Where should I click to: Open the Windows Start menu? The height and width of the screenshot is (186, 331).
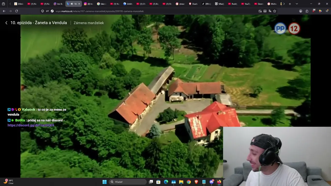[104, 182]
